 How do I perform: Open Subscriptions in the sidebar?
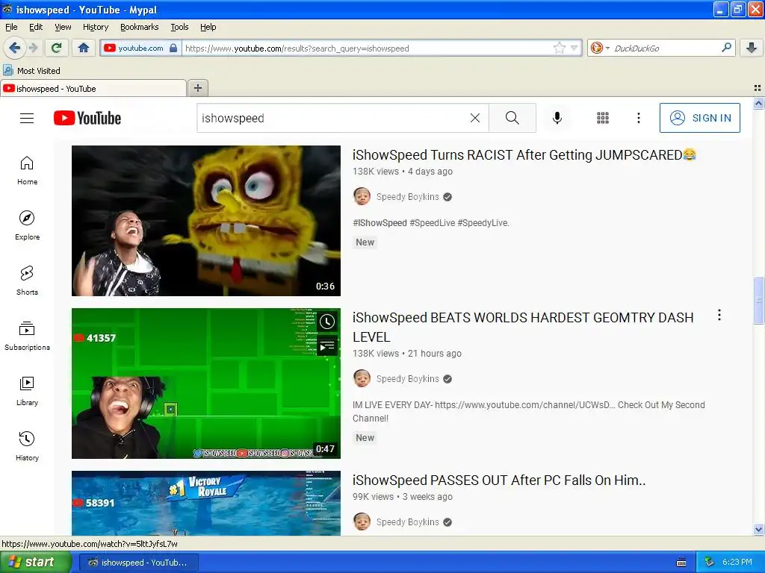[28, 336]
